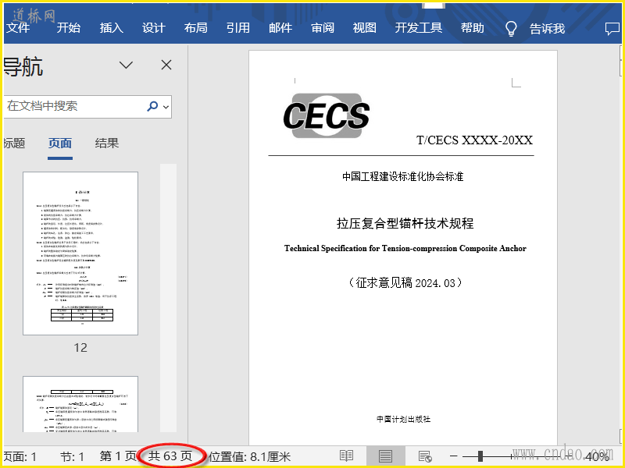Image resolution: width=625 pixels, height=468 pixels.
Task: Switch to Read Mode view icon
Action: click(346, 456)
